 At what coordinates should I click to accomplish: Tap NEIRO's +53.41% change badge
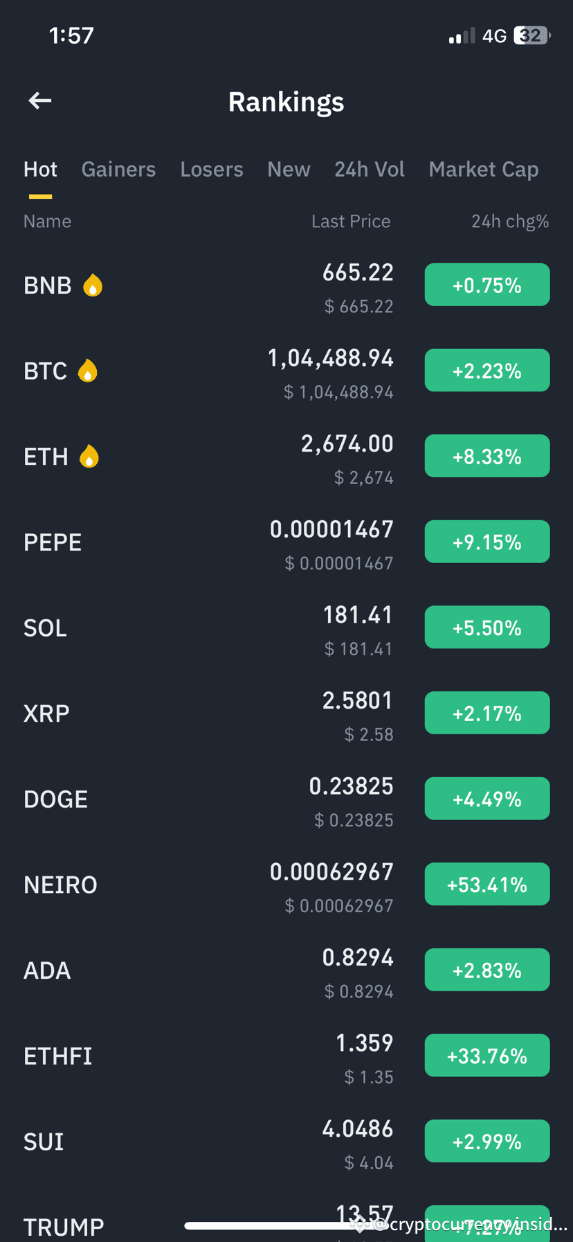(487, 885)
